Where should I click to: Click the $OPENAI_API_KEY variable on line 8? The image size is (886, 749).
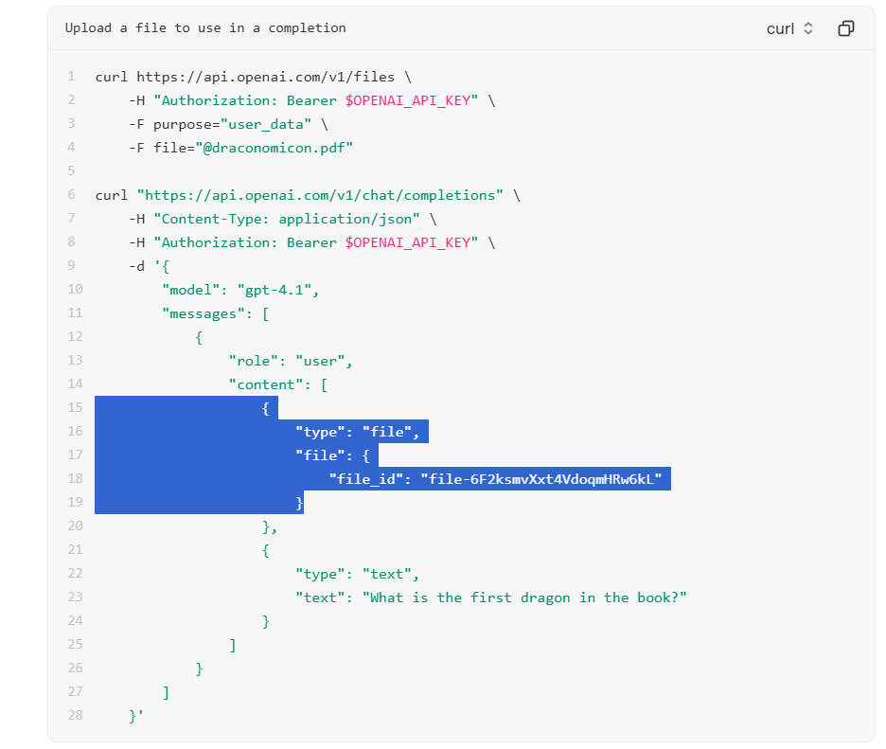[408, 243]
